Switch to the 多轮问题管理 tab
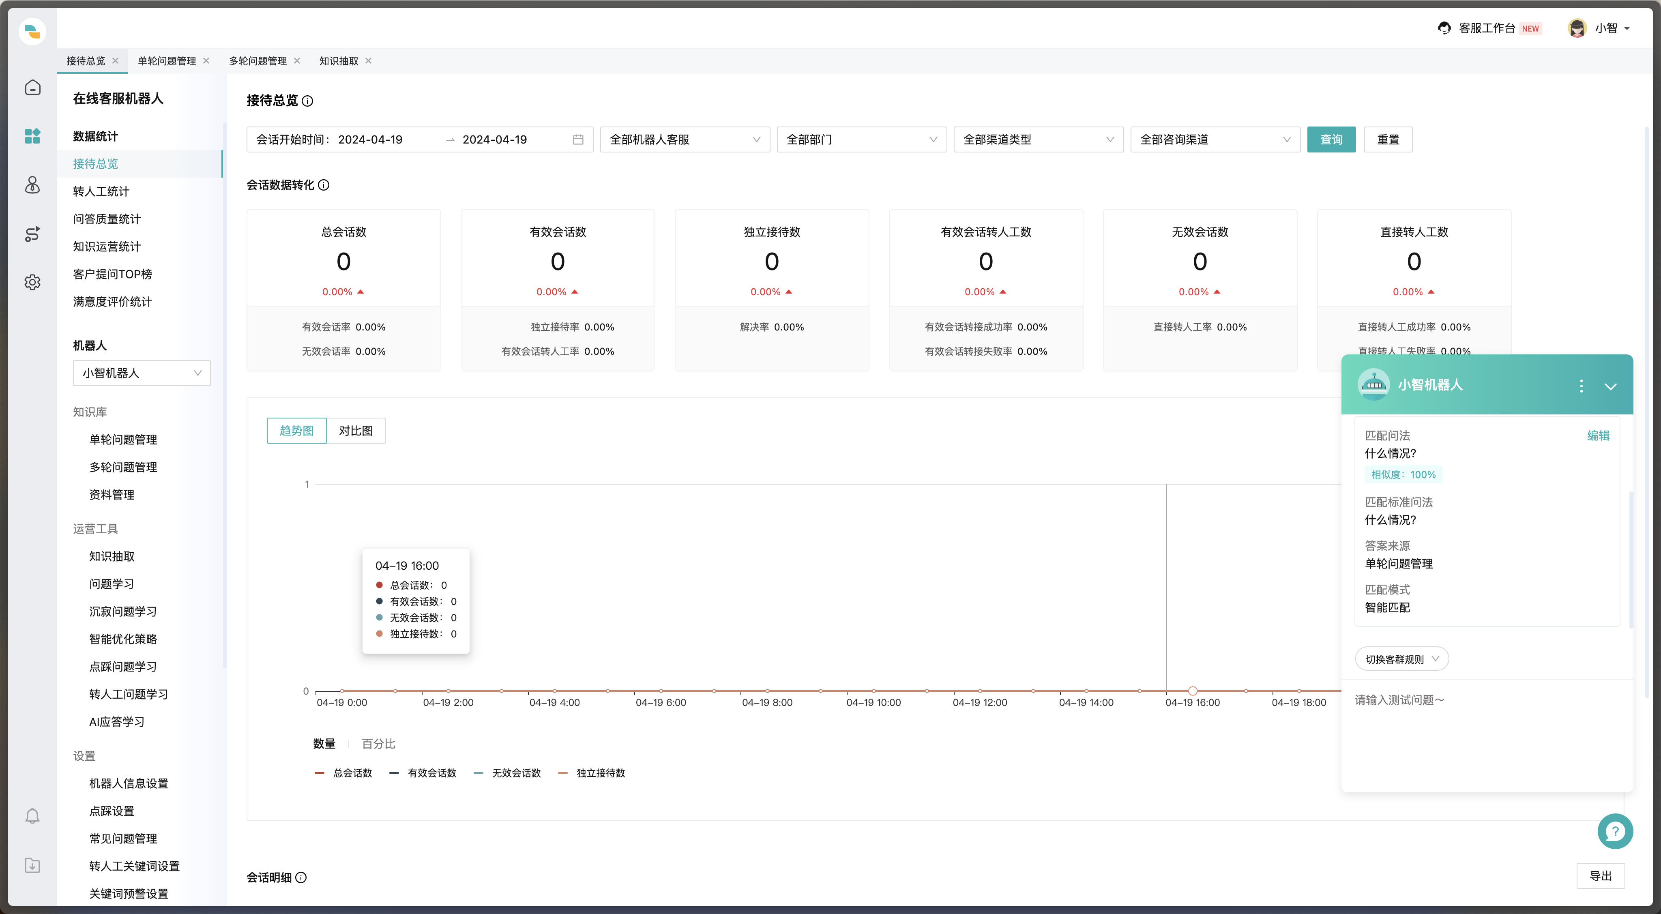The image size is (1661, 914). point(258,60)
